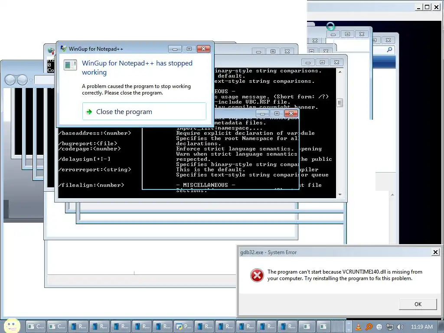Click the '/delaysign[+|-]' console line
The image size is (444, 333).
pos(85,159)
